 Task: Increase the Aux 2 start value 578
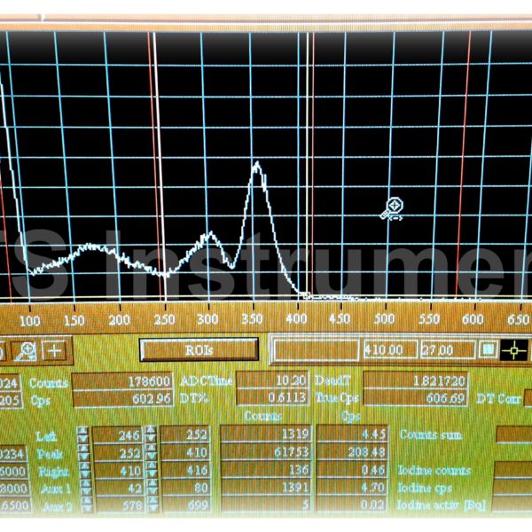pos(87,501)
